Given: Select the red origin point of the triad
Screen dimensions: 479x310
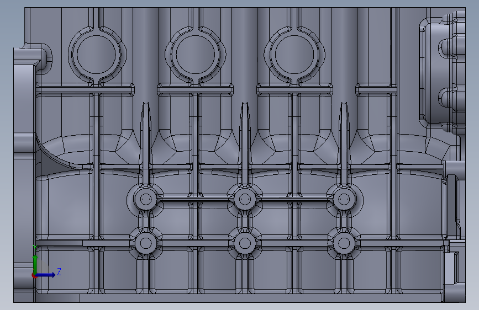Looking at the screenshot, I should point(34,275).
